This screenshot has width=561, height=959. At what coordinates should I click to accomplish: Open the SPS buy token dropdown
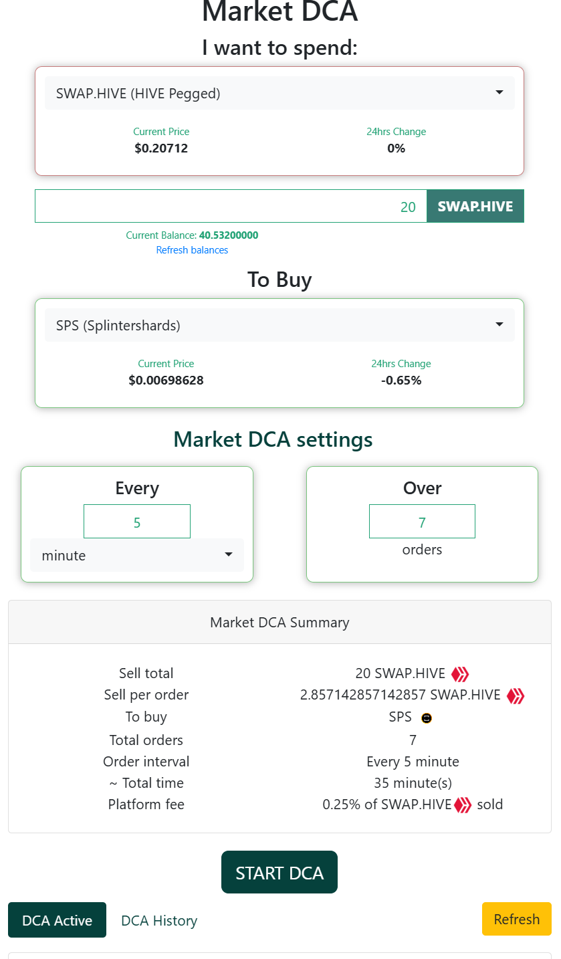(x=279, y=326)
